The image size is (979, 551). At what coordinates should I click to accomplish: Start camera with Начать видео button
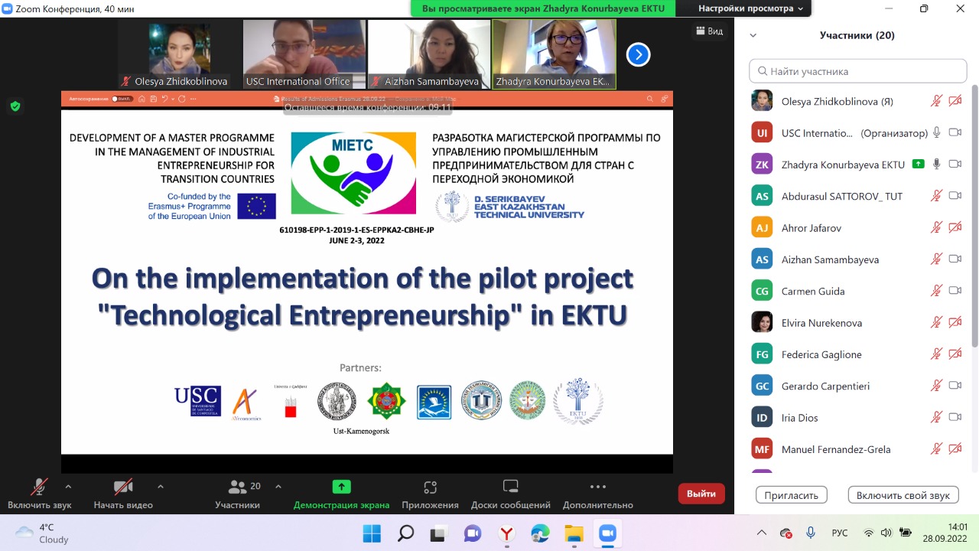tap(123, 493)
